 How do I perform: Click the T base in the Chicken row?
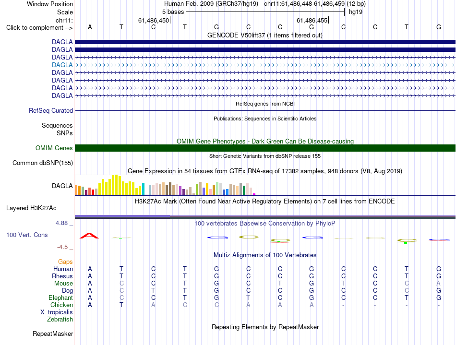(121, 305)
